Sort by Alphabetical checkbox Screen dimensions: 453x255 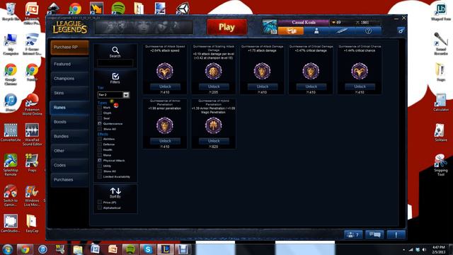click(x=100, y=208)
